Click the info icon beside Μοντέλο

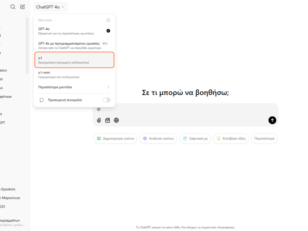tap(108, 20)
